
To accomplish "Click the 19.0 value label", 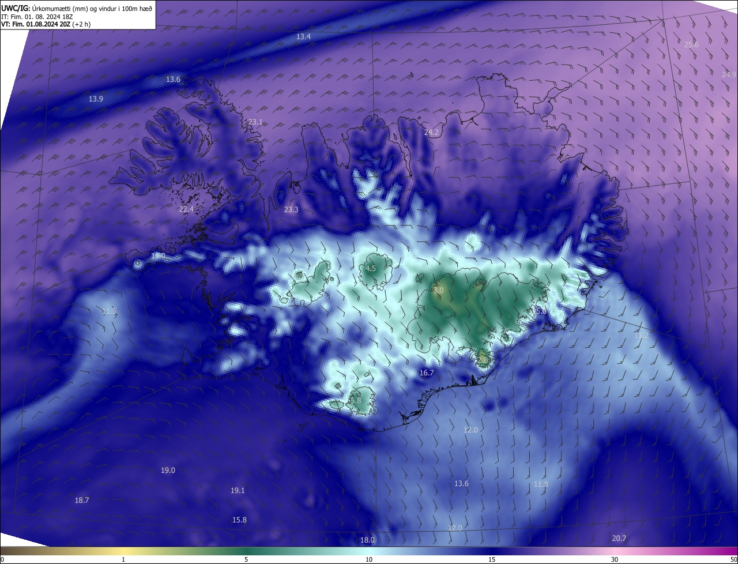I will click(168, 471).
